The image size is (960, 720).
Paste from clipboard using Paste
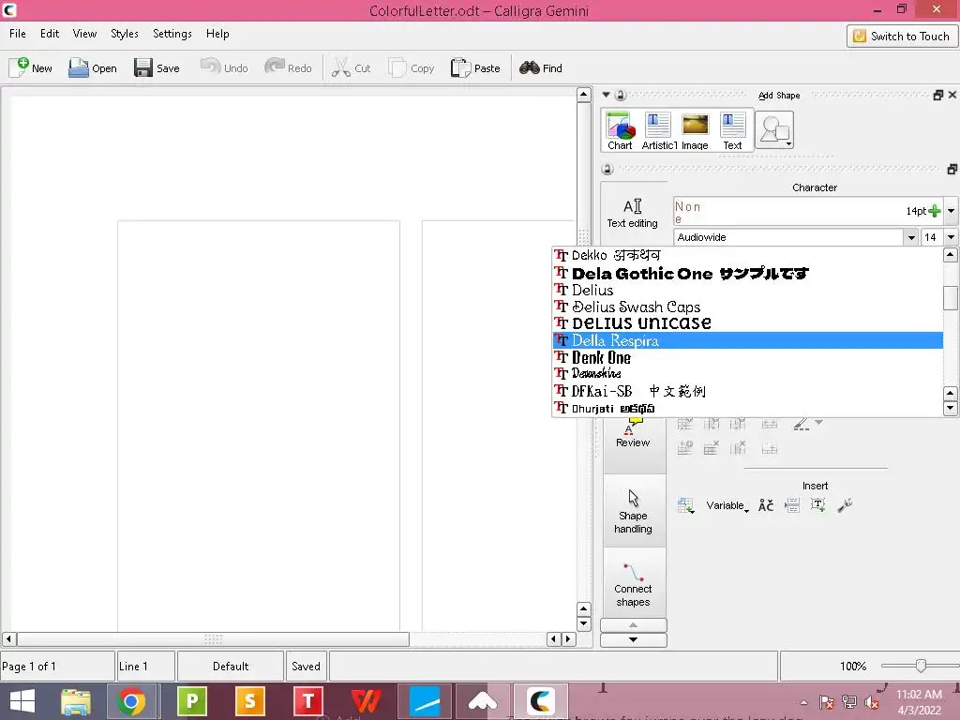[x=475, y=67]
